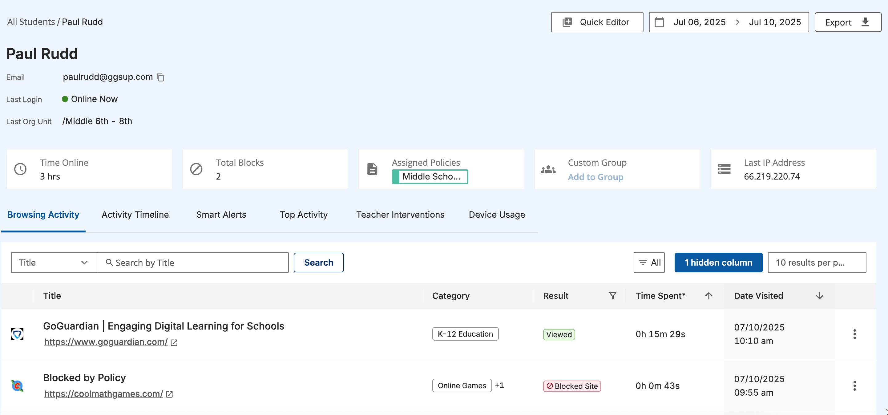Click the Assigned Policies document icon
The height and width of the screenshot is (415, 888).
(372, 169)
